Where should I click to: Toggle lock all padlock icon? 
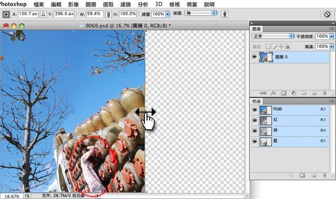click(288, 47)
